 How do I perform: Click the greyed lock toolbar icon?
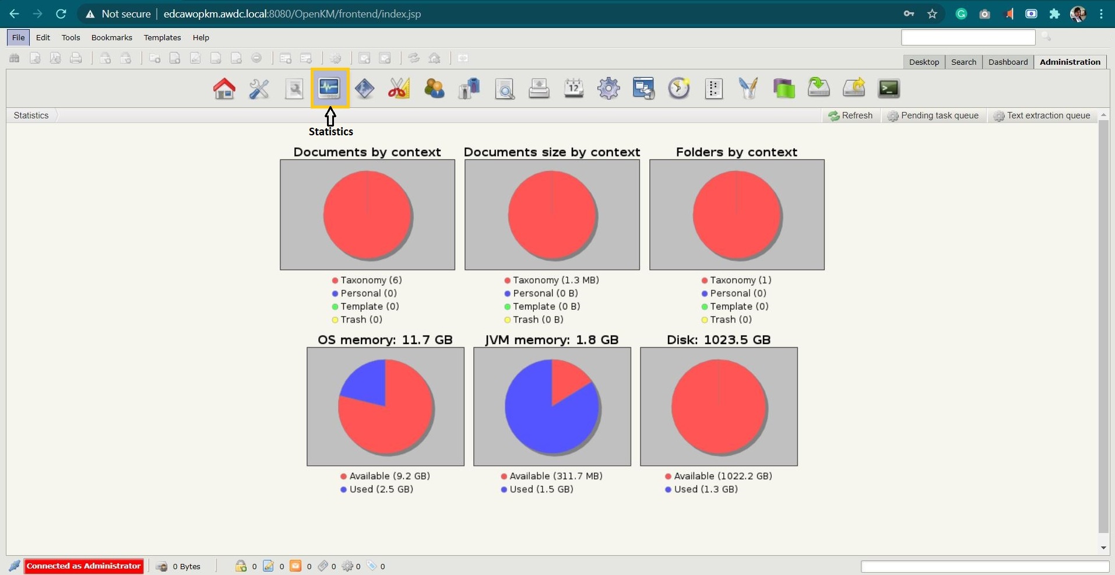tap(105, 58)
